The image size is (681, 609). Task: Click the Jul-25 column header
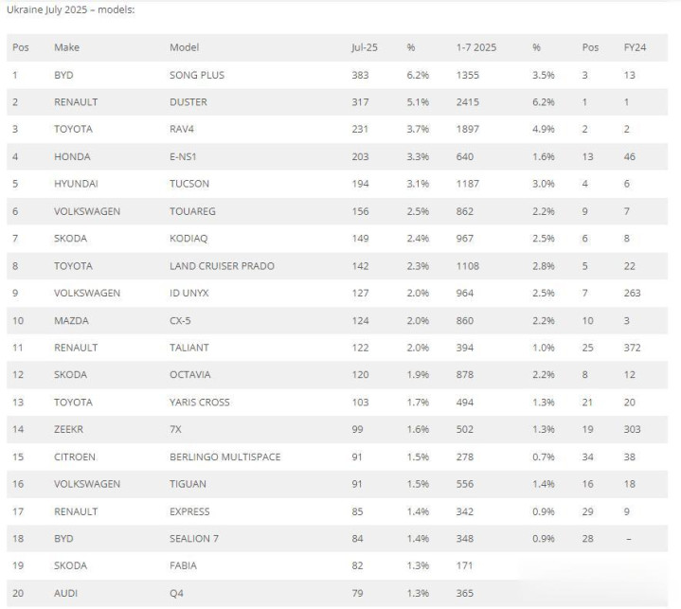click(365, 47)
